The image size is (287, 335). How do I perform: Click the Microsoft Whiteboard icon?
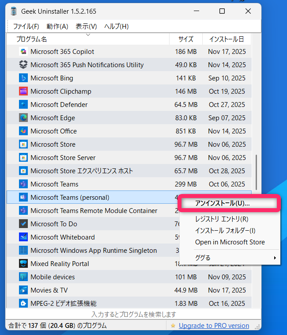point(23,237)
